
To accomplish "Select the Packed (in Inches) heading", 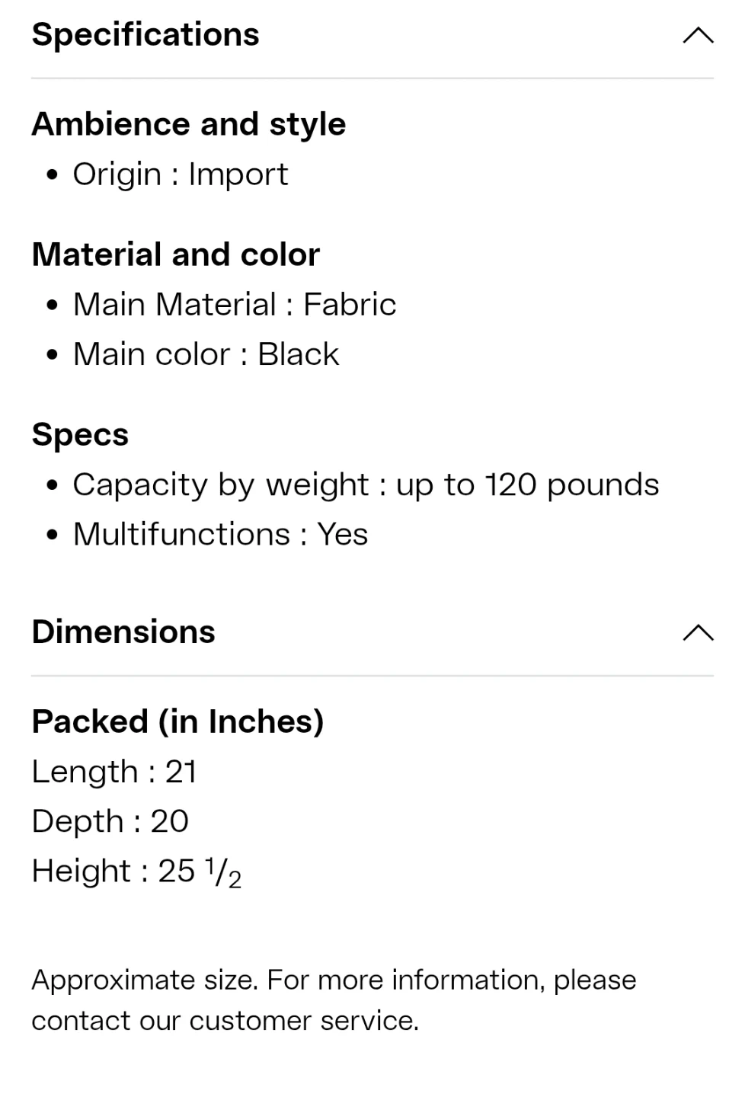I will click(x=177, y=721).
